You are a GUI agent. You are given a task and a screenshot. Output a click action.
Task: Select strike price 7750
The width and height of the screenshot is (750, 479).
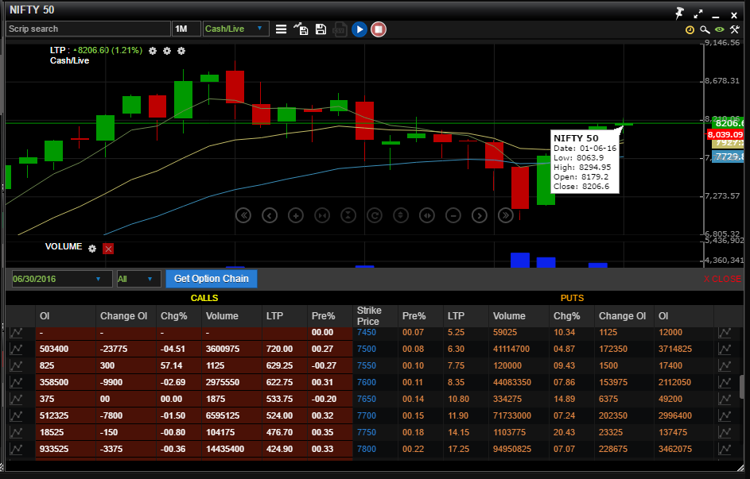(367, 433)
